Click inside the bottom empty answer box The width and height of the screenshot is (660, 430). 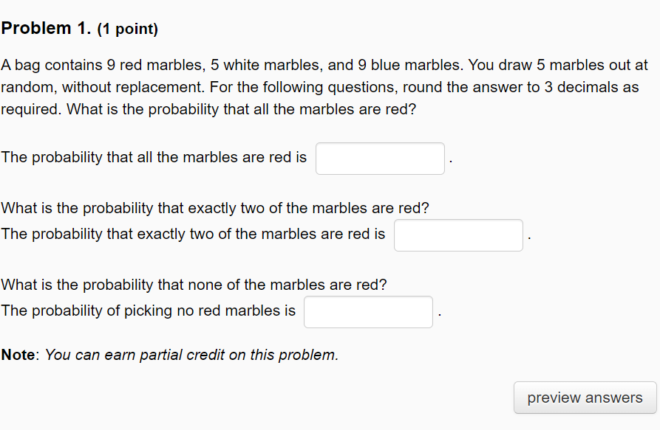pyautogui.click(x=367, y=311)
